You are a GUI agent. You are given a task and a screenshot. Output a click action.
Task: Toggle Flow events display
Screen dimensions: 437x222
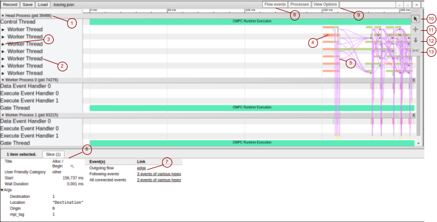click(x=275, y=4)
